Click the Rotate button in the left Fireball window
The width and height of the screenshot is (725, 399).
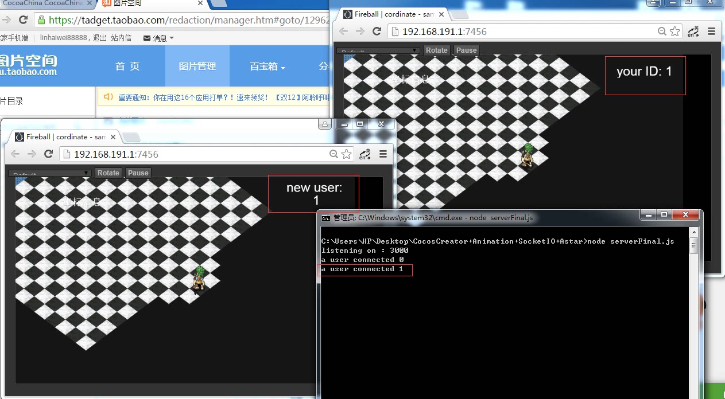(x=108, y=173)
